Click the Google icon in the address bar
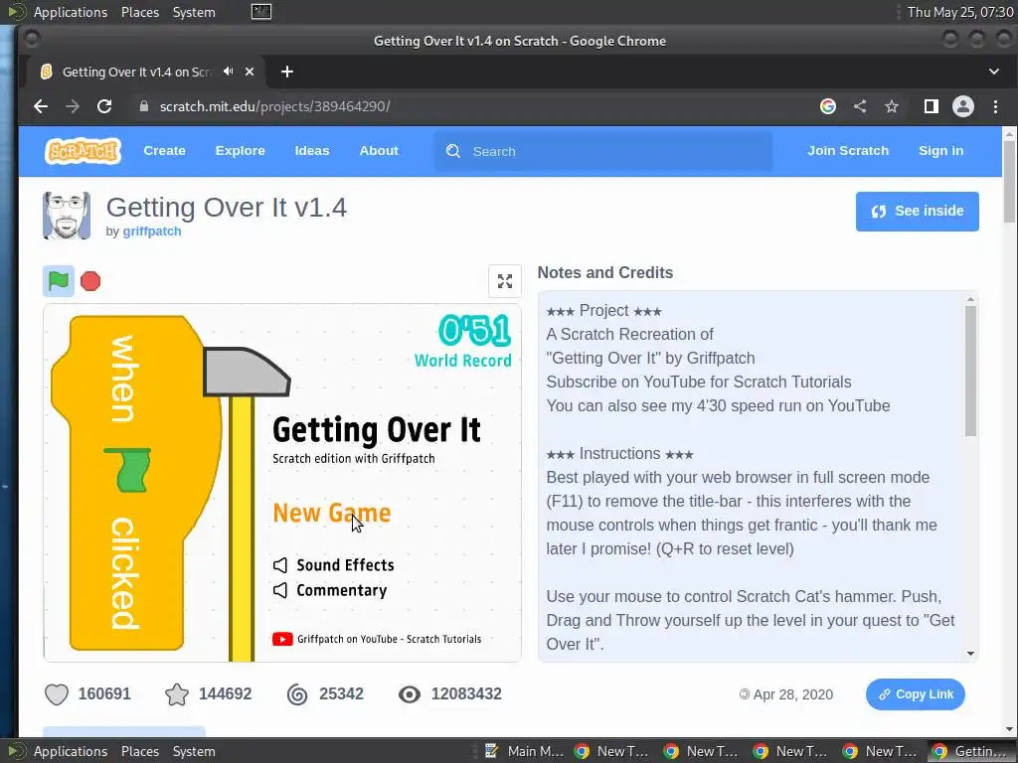Screen dimensions: 1018x763 (828, 106)
